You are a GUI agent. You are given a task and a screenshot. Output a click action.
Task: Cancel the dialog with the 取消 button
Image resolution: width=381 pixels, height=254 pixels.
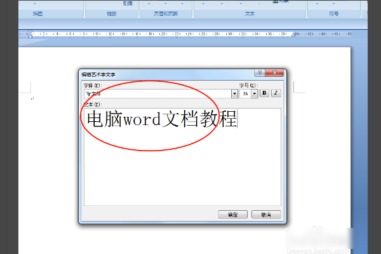point(266,215)
